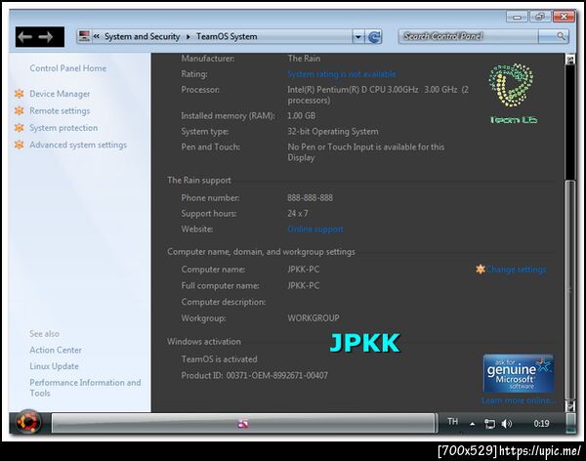Open Advanced system settings link
Screen dimensions: 586x461
[78, 146]
